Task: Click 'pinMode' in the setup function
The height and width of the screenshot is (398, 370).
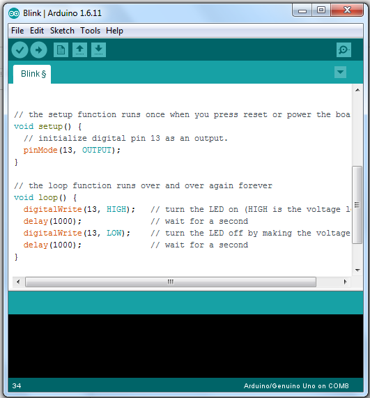Action: click(40, 150)
